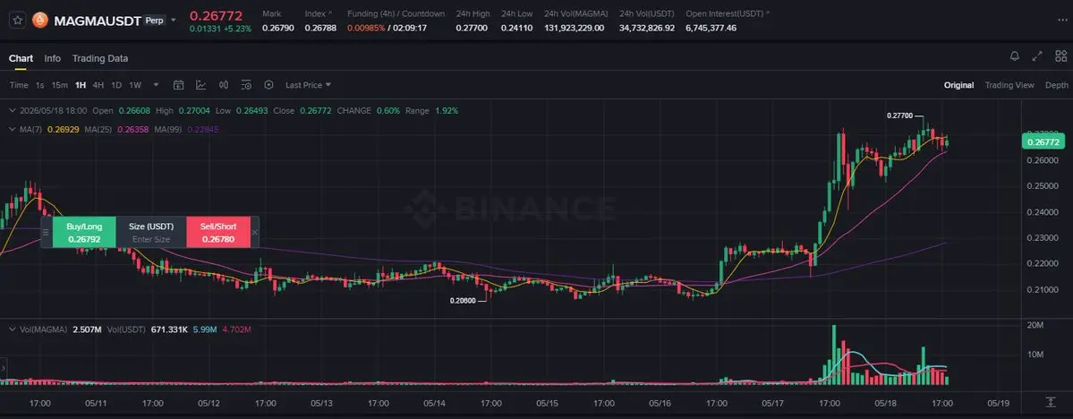This screenshot has height=419, width=1073.
Task: Click the 24h Low value 0.24110
Action: click(x=516, y=28)
